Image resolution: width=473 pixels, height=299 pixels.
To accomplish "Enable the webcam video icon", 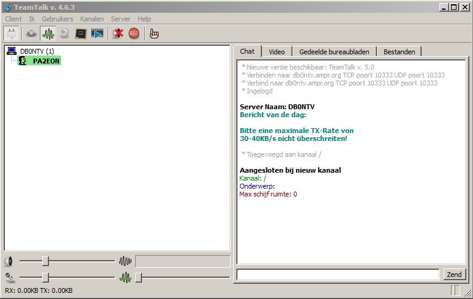I will (x=64, y=34).
